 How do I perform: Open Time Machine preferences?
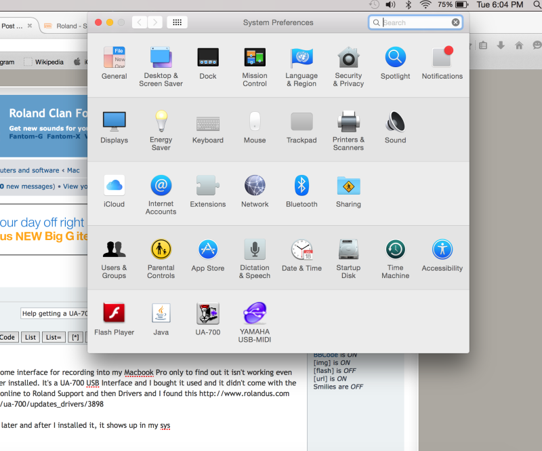(x=395, y=259)
